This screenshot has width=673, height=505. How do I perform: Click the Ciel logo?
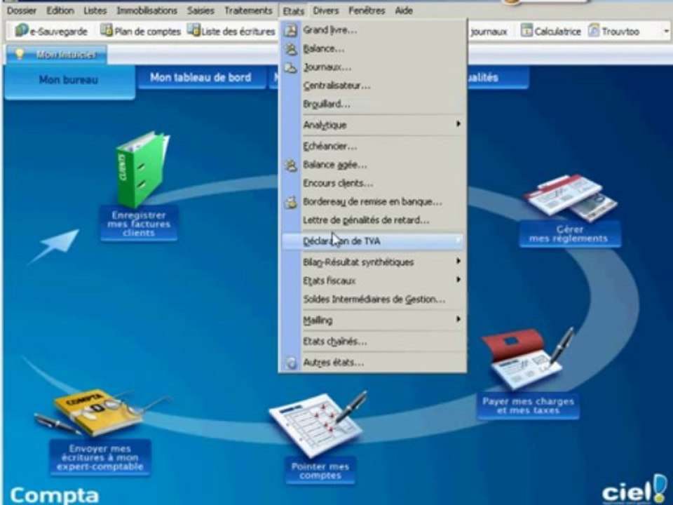coord(634,489)
